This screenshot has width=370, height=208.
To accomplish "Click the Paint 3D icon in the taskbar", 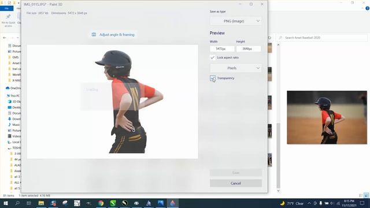I will [173, 203].
